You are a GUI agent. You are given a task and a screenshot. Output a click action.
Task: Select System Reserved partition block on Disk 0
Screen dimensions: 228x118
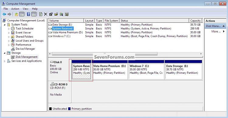(81, 70)
